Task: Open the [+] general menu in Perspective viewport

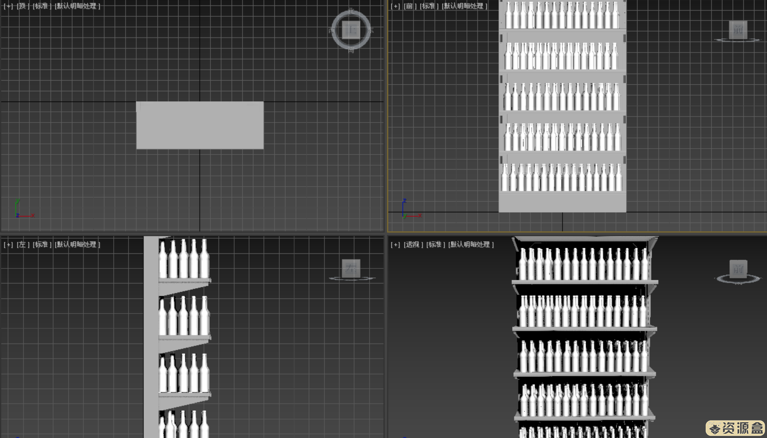Action: [395, 244]
